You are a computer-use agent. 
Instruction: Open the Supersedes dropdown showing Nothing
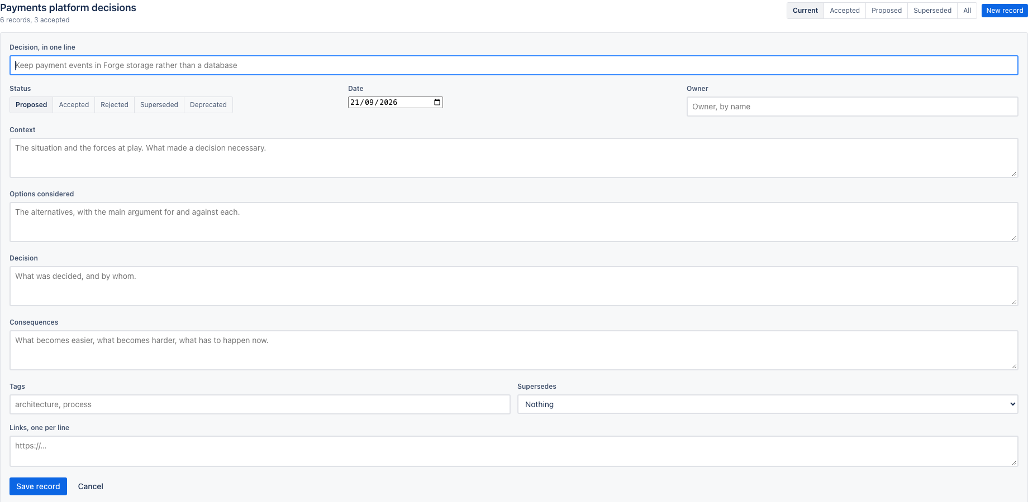(768, 404)
